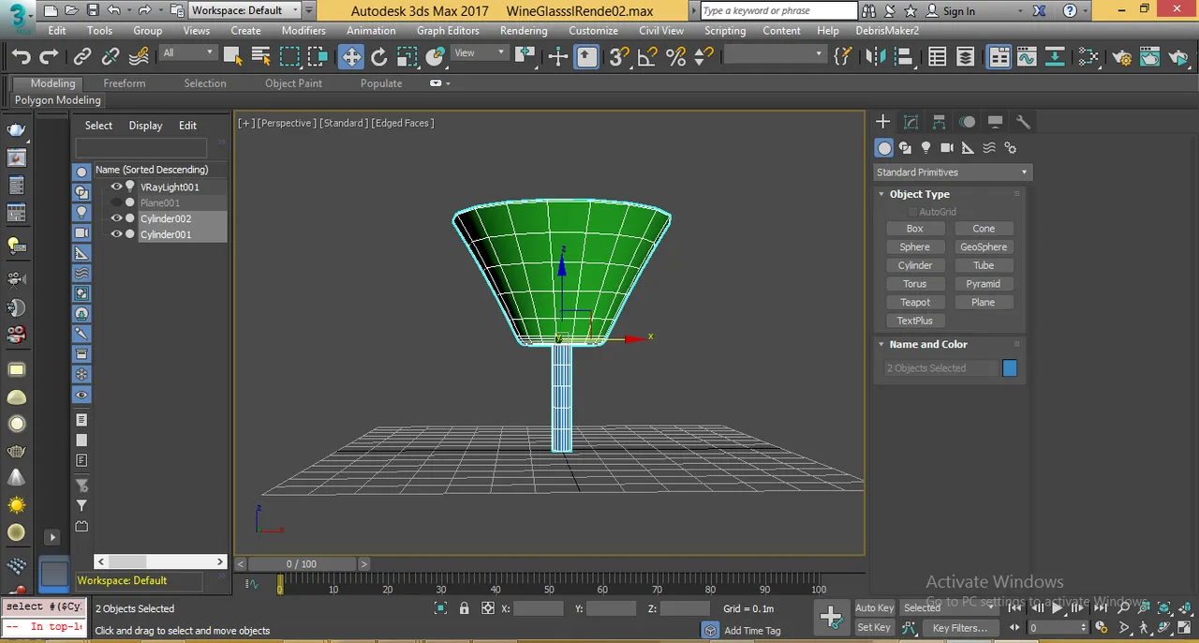1199x643 pixels.
Task: Click the Auto Key button
Action: [875, 608]
